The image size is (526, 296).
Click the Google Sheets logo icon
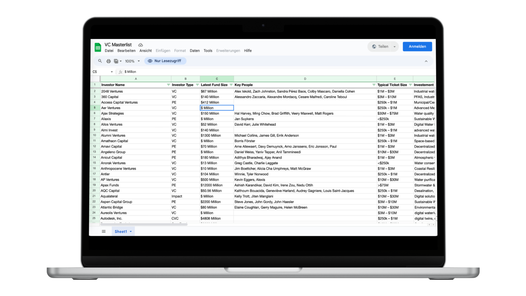tap(98, 47)
